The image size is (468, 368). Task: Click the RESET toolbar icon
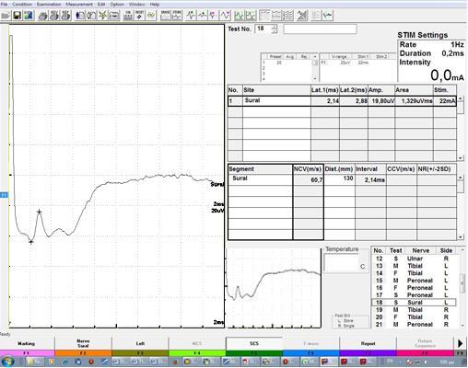[140, 16]
